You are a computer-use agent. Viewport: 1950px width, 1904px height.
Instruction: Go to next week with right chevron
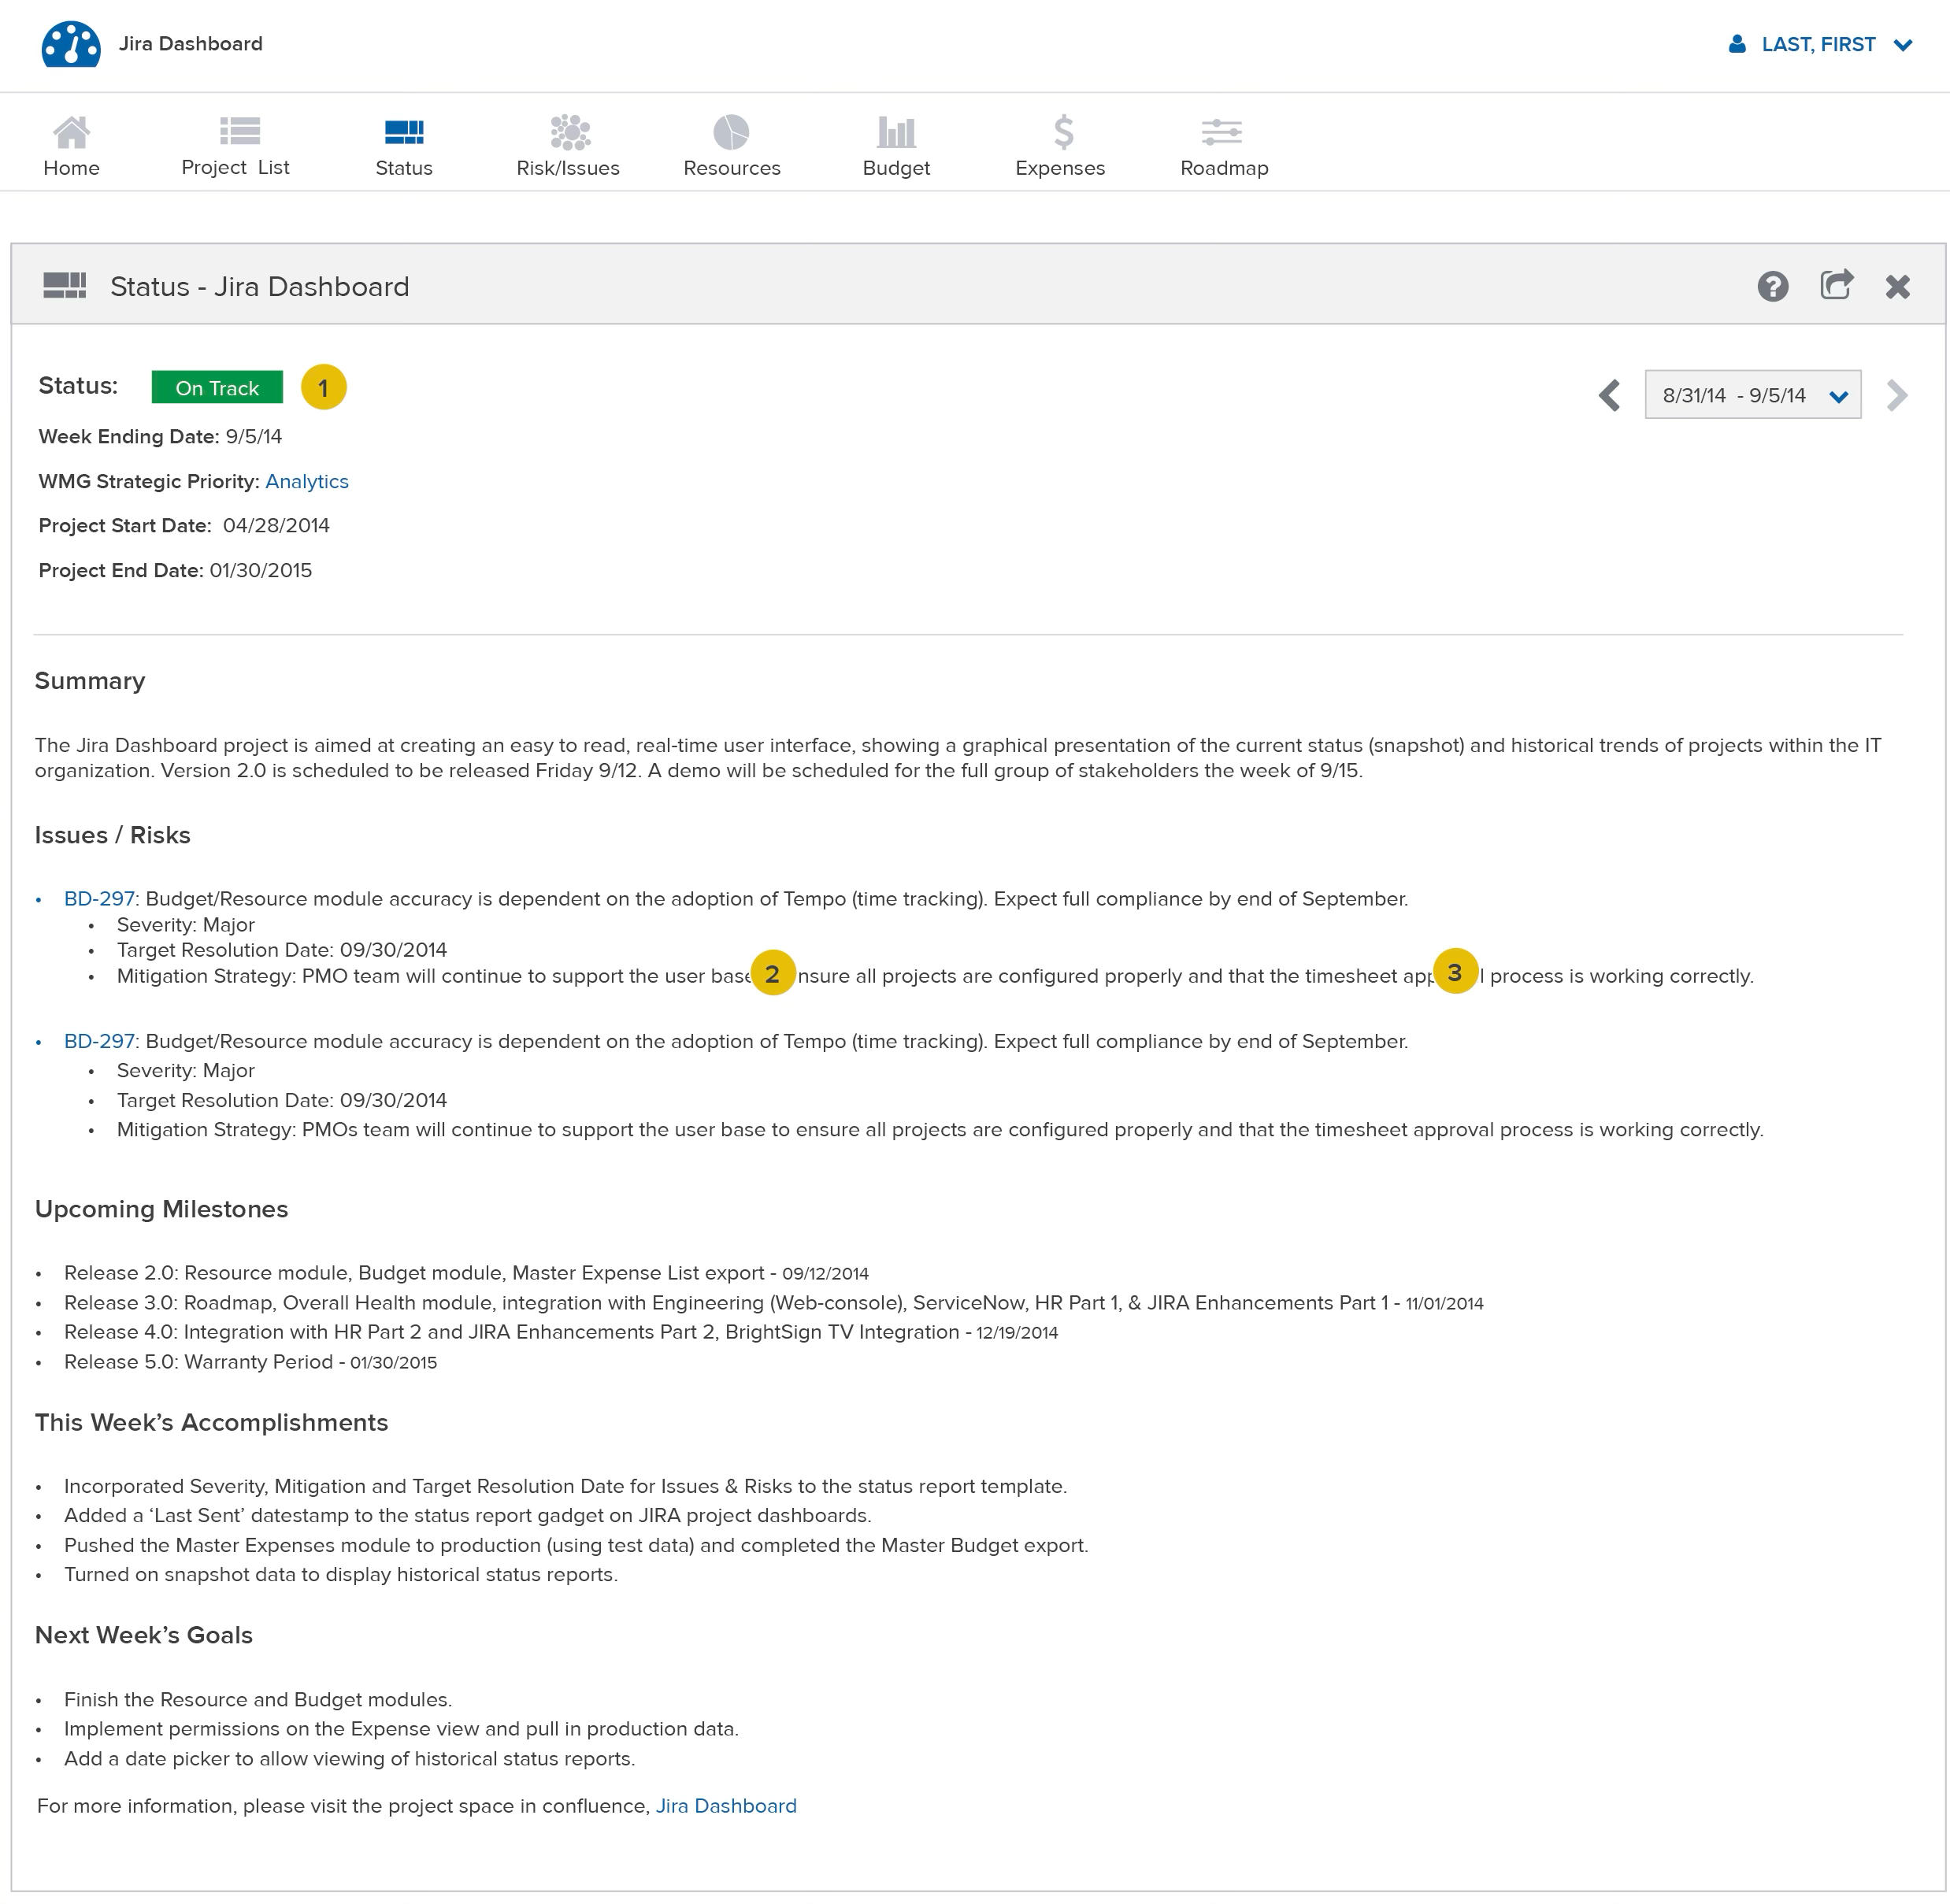coord(1896,396)
